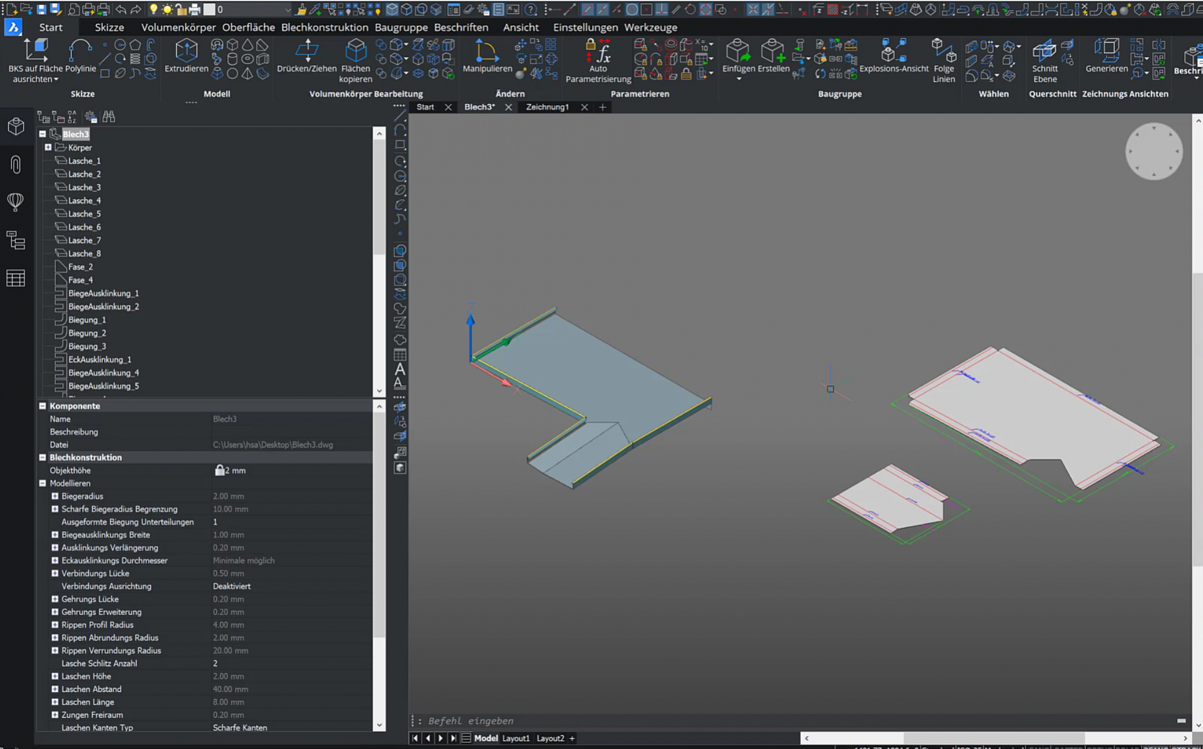
Task: Open the Mechanical Browser cube sidebar icon
Action: 16,126
